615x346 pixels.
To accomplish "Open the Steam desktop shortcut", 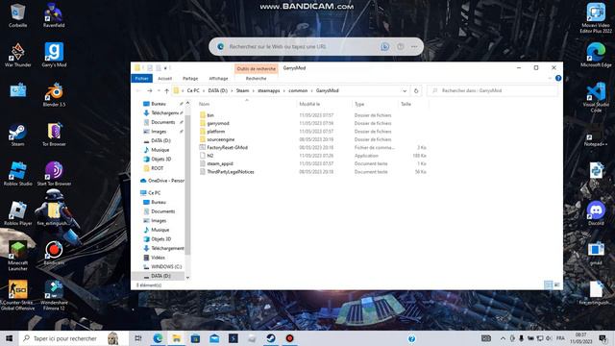I will point(17,135).
